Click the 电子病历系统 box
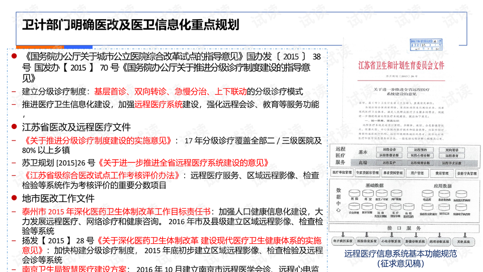The height and width of the screenshot is (272, 483). pyautogui.click(x=343, y=241)
